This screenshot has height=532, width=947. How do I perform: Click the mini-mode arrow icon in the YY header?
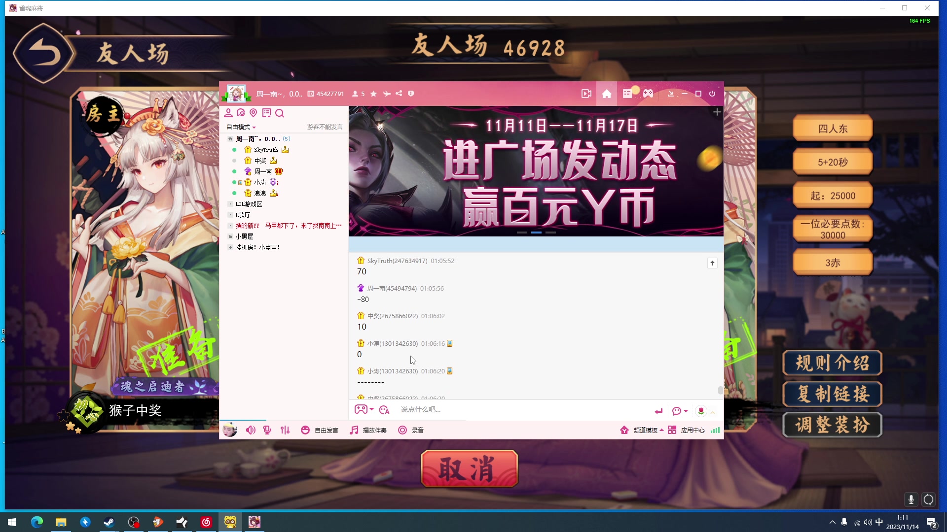671,94
